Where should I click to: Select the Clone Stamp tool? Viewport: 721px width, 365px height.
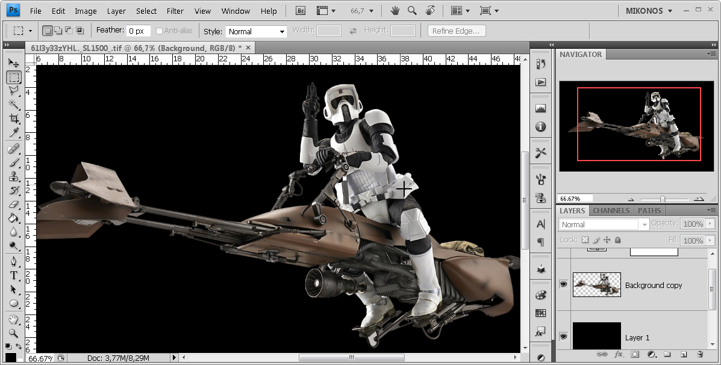(x=14, y=176)
